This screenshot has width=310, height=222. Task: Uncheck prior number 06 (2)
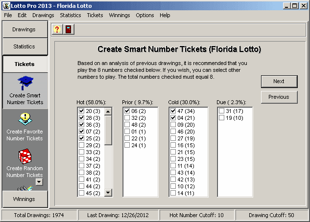click(127, 111)
